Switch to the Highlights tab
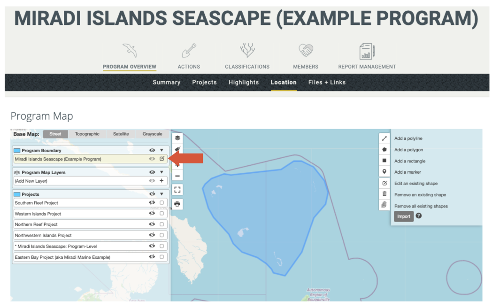The image size is (492, 308). click(x=244, y=82)
